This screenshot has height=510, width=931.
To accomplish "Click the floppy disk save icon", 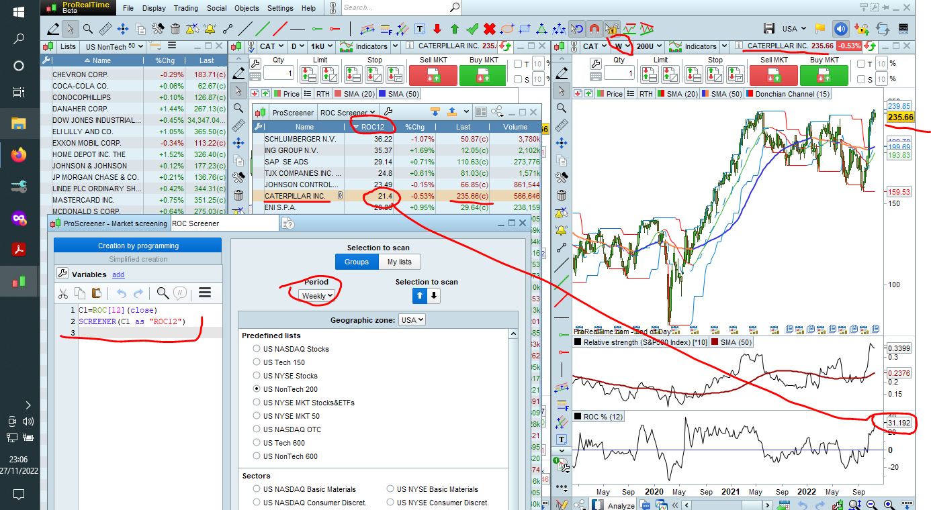I will pos(770,29).
